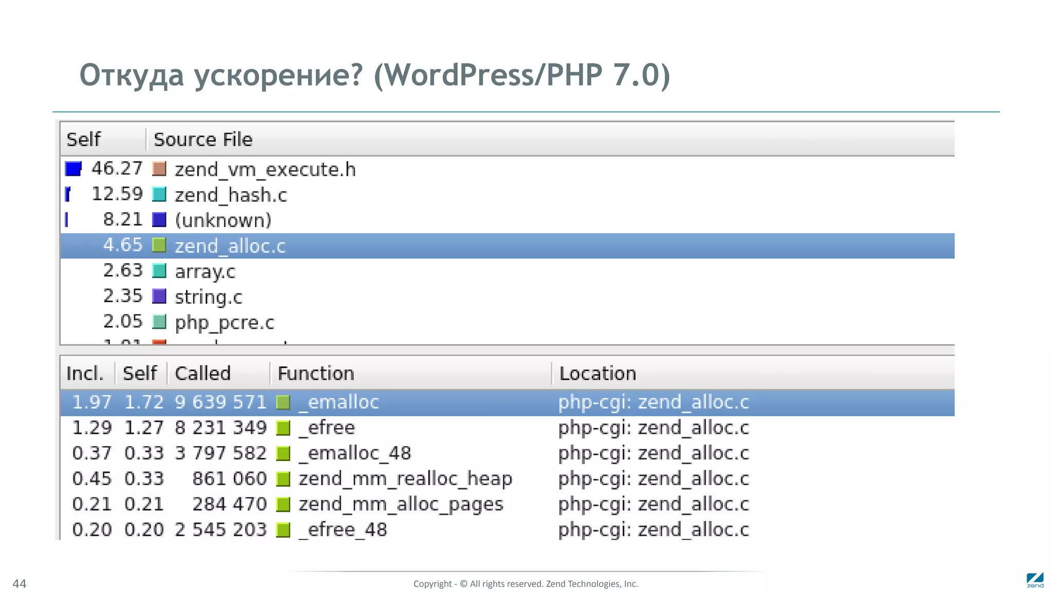
Task: Click the teal icon beside array.c
Action: tap(159, 271)
